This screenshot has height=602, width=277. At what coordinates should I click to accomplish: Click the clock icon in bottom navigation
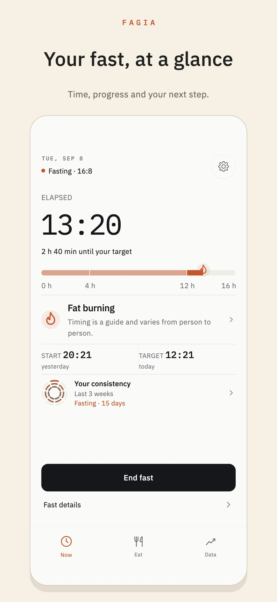pyautogui.click(x=66, y=541)
